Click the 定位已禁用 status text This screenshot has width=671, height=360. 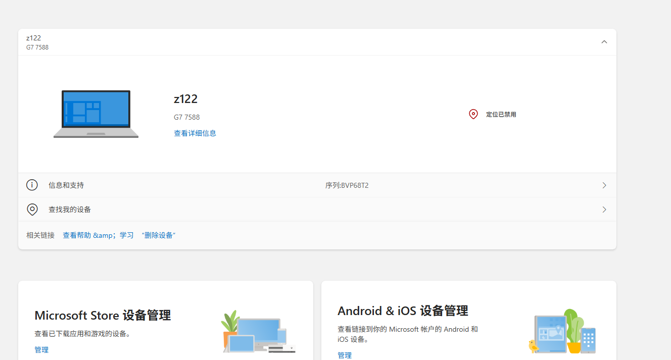pyautogui.click(x=501, y=115)
